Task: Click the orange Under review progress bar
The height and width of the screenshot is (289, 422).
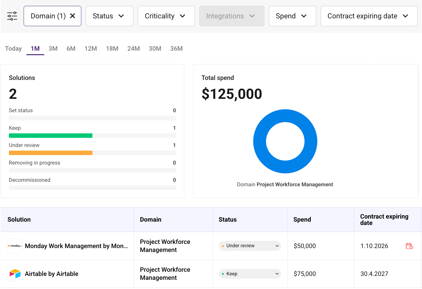Action: [51, 153]
